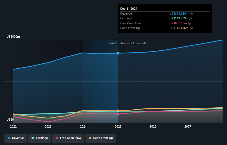Screen dimensions: 227x145
Task: Click the Earnings row label in tooltip
Action: 126,18
